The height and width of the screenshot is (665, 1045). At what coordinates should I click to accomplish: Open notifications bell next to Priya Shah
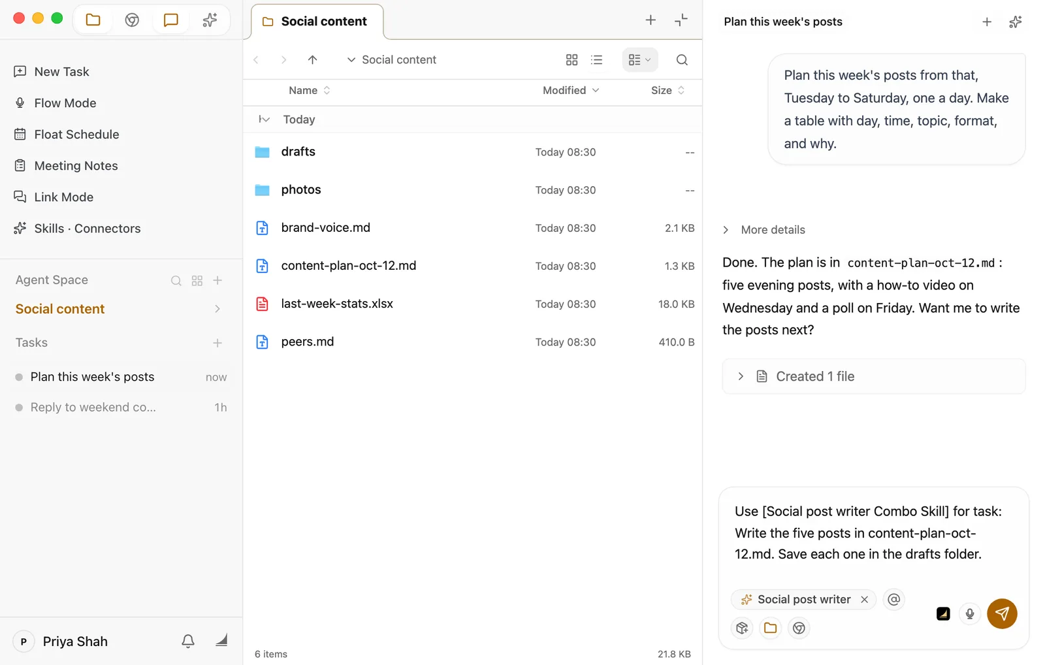pos(188,641)
